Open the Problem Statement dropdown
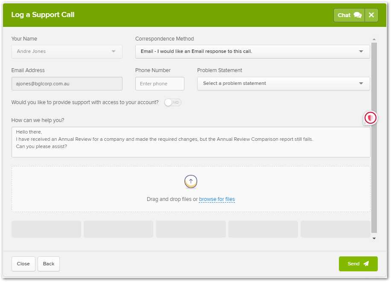 [283, 84]
